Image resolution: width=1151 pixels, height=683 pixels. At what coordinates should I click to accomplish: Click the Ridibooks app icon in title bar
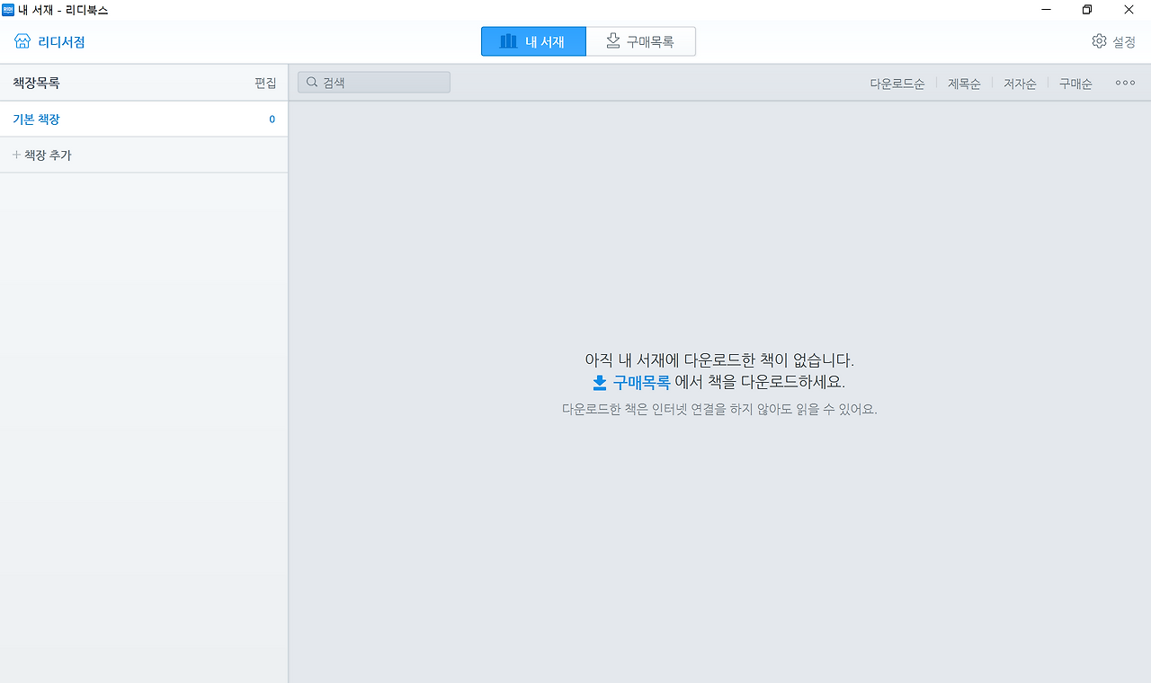[8, 10]
